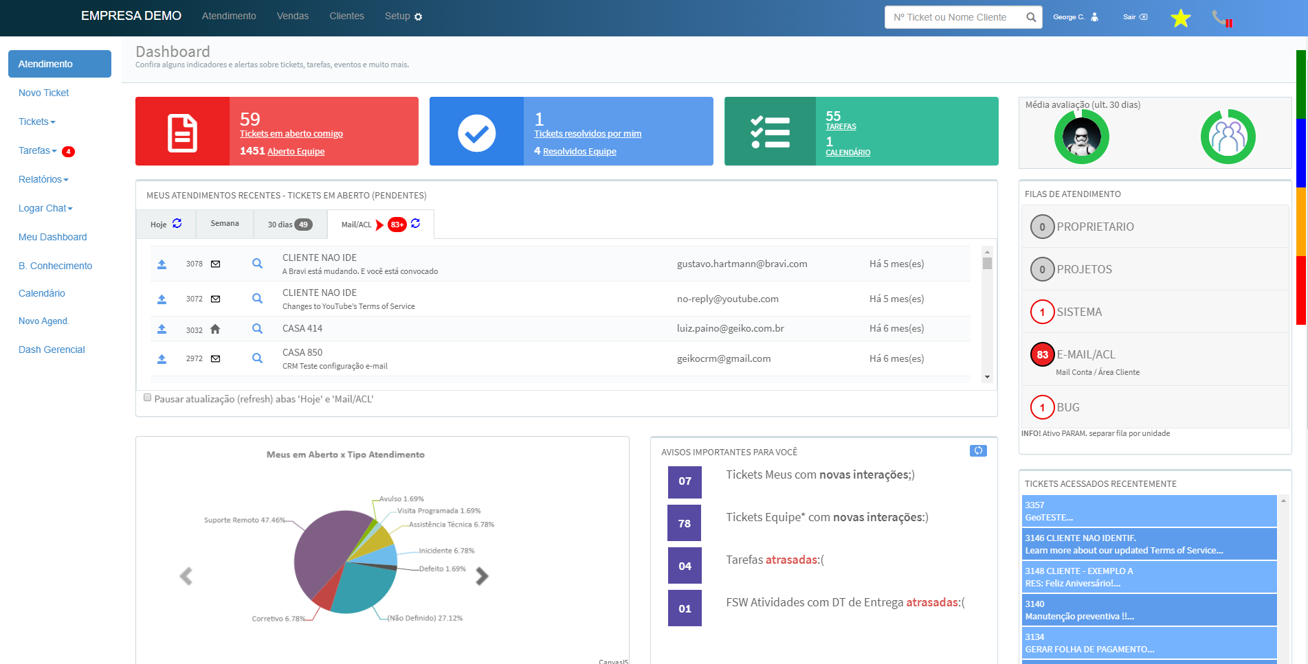Open magnifier preview for CASA 414 ticket

click(x=257, y=329)
